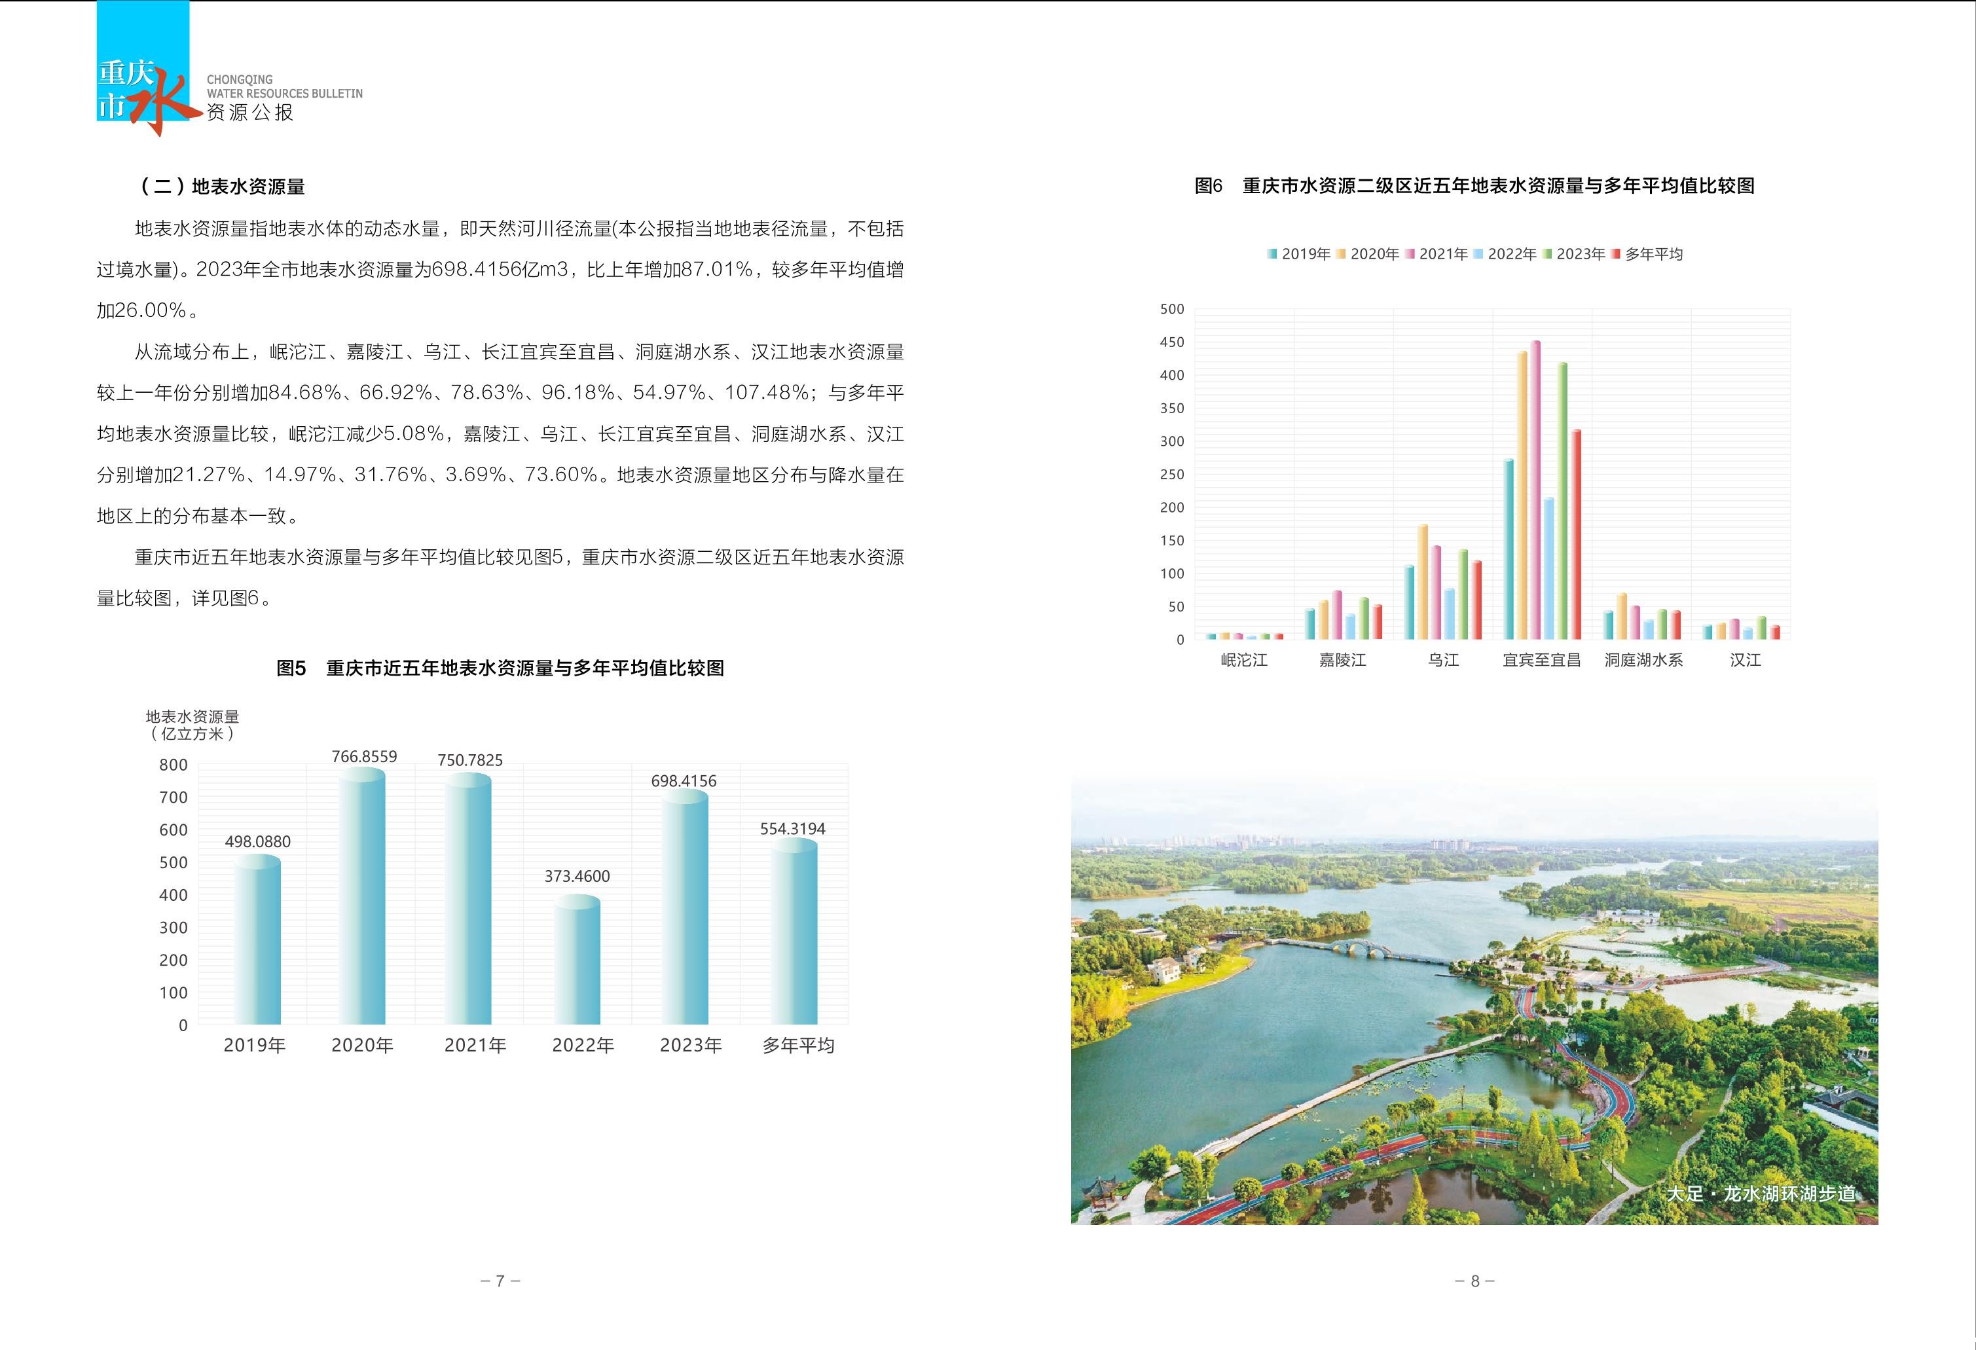Click the 2019年 legend swatch
The height and width of the screenshot is (1350, 1976).
(x=1273, y=254)
